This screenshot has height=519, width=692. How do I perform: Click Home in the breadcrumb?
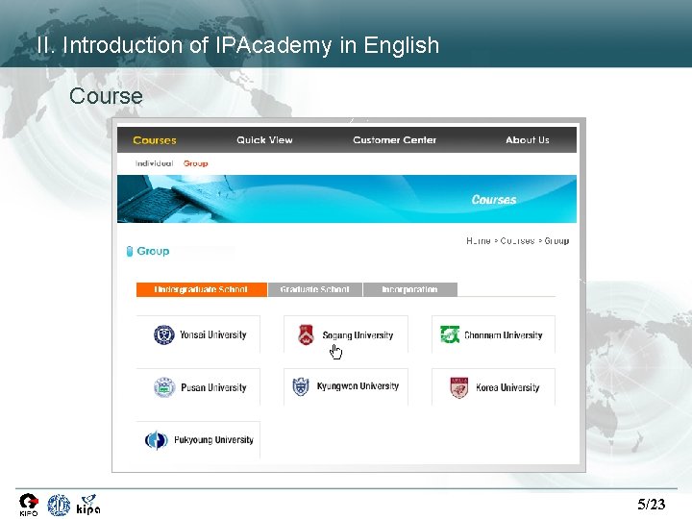click(x=479, y=241)
